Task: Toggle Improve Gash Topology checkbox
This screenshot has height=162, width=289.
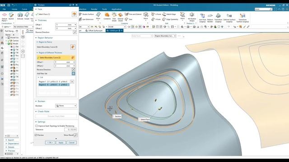Action: pos(37,126)
